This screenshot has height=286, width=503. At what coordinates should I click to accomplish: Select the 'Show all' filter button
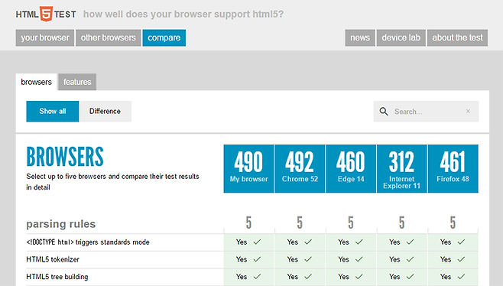(53, 112)
